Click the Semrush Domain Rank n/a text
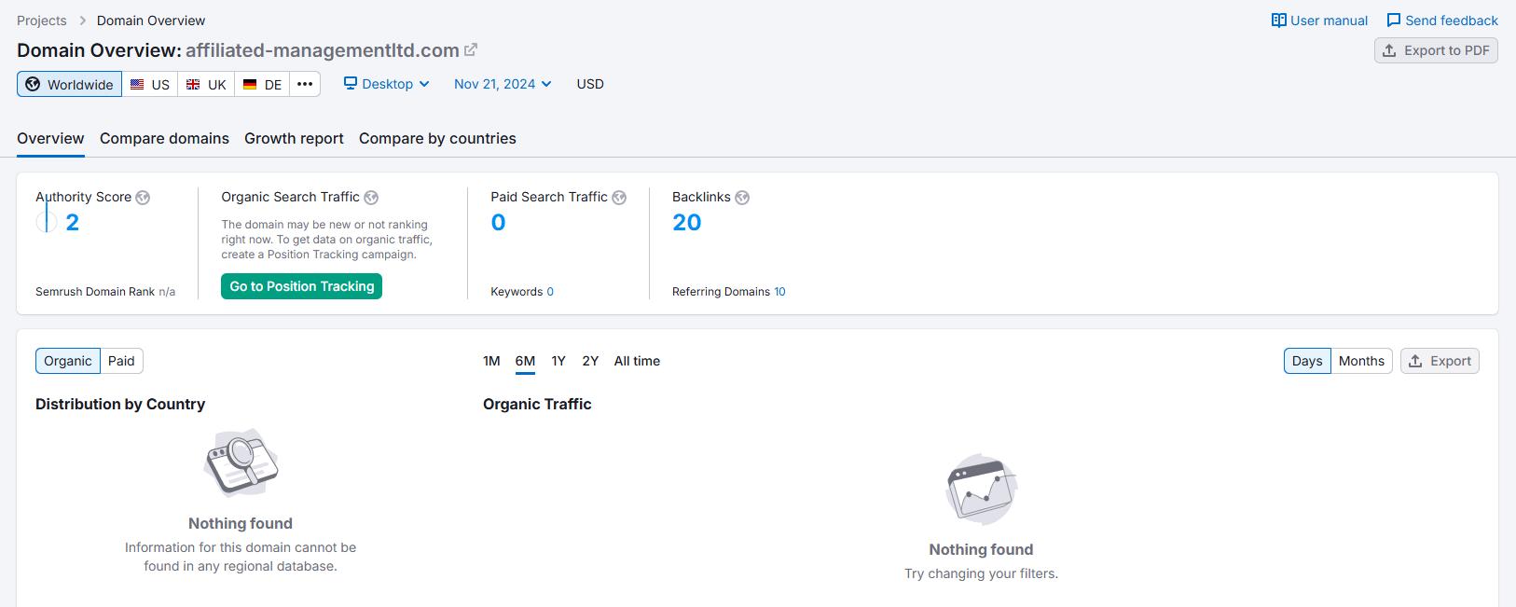The height and width of the screenshot is (607, 1516). [x=105, y=292]
